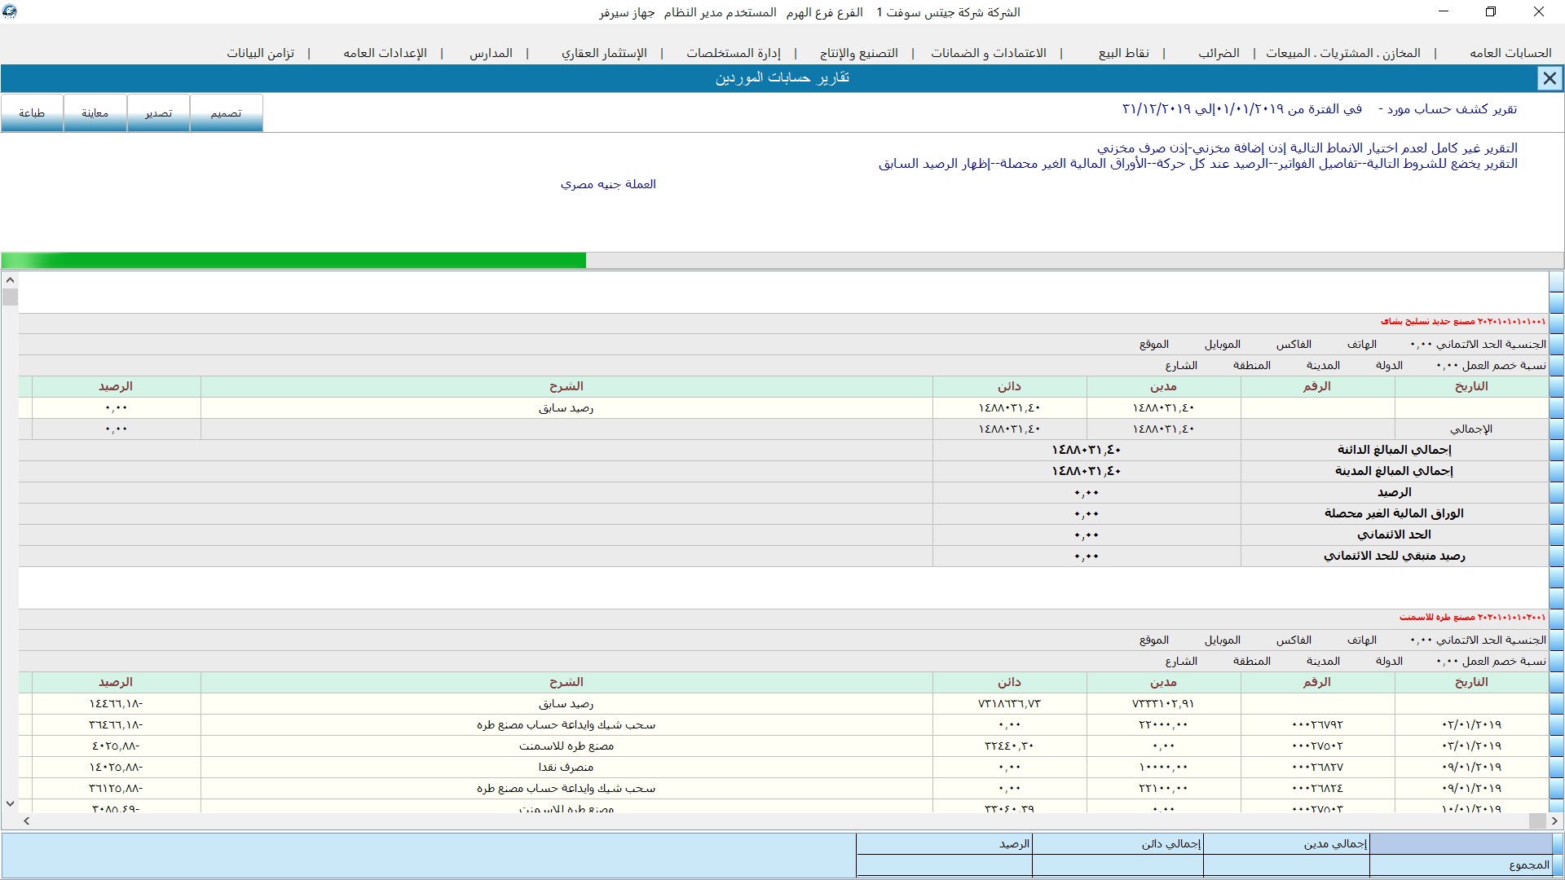Click the تصدير export button

click(158, 112)
